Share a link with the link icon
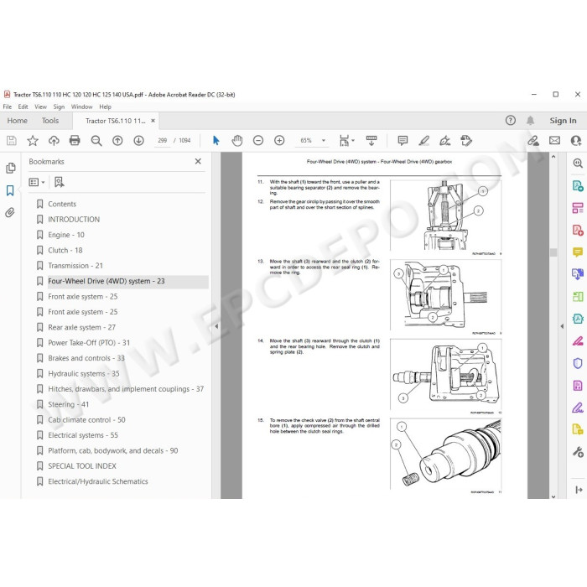This screenshot has width=587, height=587. [x=533, y=141]
